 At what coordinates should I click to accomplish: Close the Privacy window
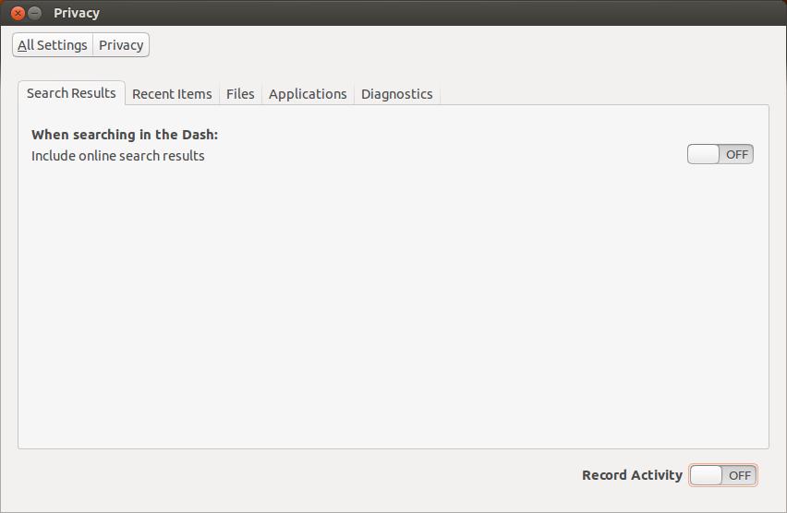click(x=18, y=13)
